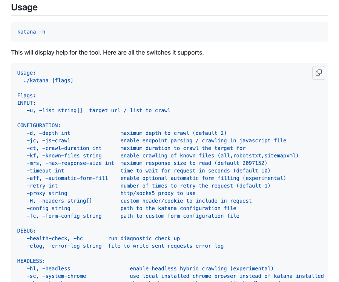Click the '-H, -headers string[]' flag
The image size is (339, 282).
tap(59, 201)
